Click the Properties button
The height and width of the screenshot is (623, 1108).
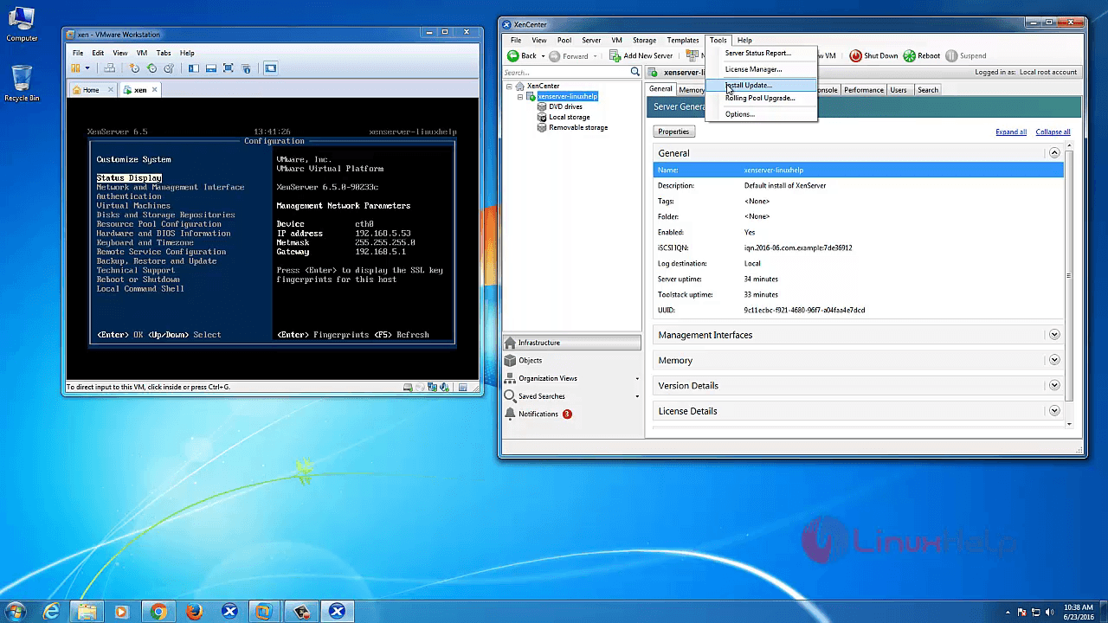(673, 132)
